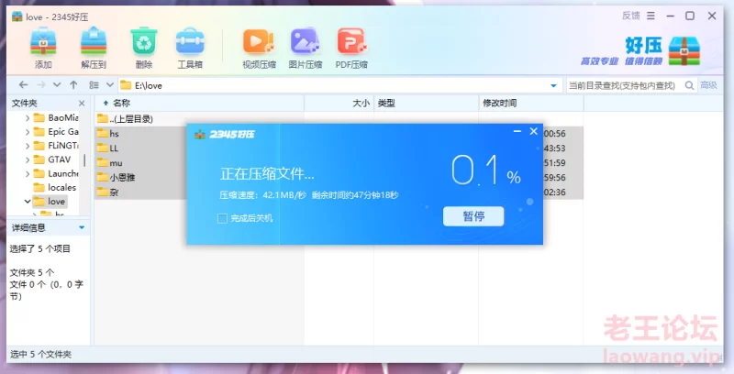Viewport: 734px width, 374px height.
Task: Select the love folder in tree
Action: point(50,202)
